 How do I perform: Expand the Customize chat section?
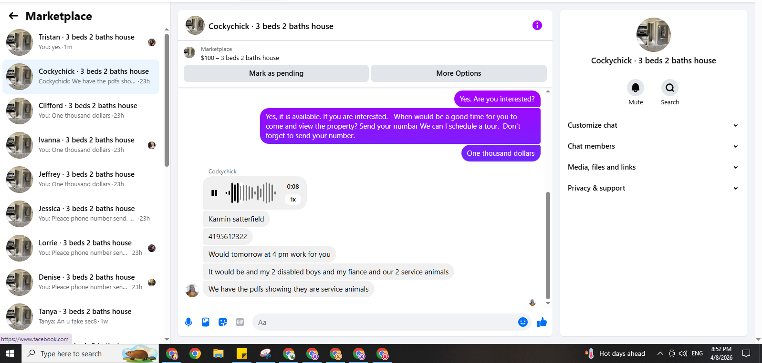(x=653, y=125)
